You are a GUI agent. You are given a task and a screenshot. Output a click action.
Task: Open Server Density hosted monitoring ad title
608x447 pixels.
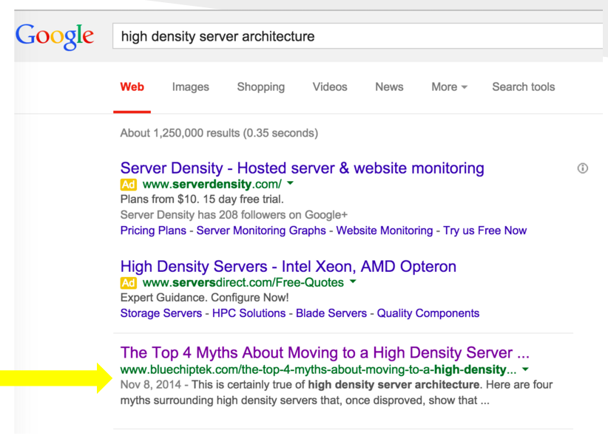click(x=302, y=168)
